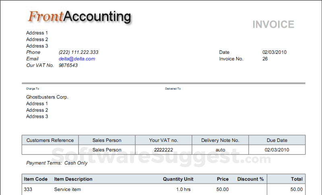Click the Payment Terms Cash Only text
322x195 pixels.
click(x=57, y=163)
